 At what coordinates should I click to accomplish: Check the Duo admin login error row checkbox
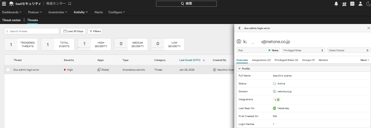[x=8, y=70]
